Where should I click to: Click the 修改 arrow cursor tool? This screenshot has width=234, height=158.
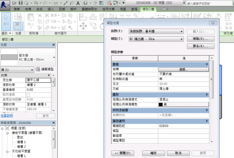click(6, 21)
